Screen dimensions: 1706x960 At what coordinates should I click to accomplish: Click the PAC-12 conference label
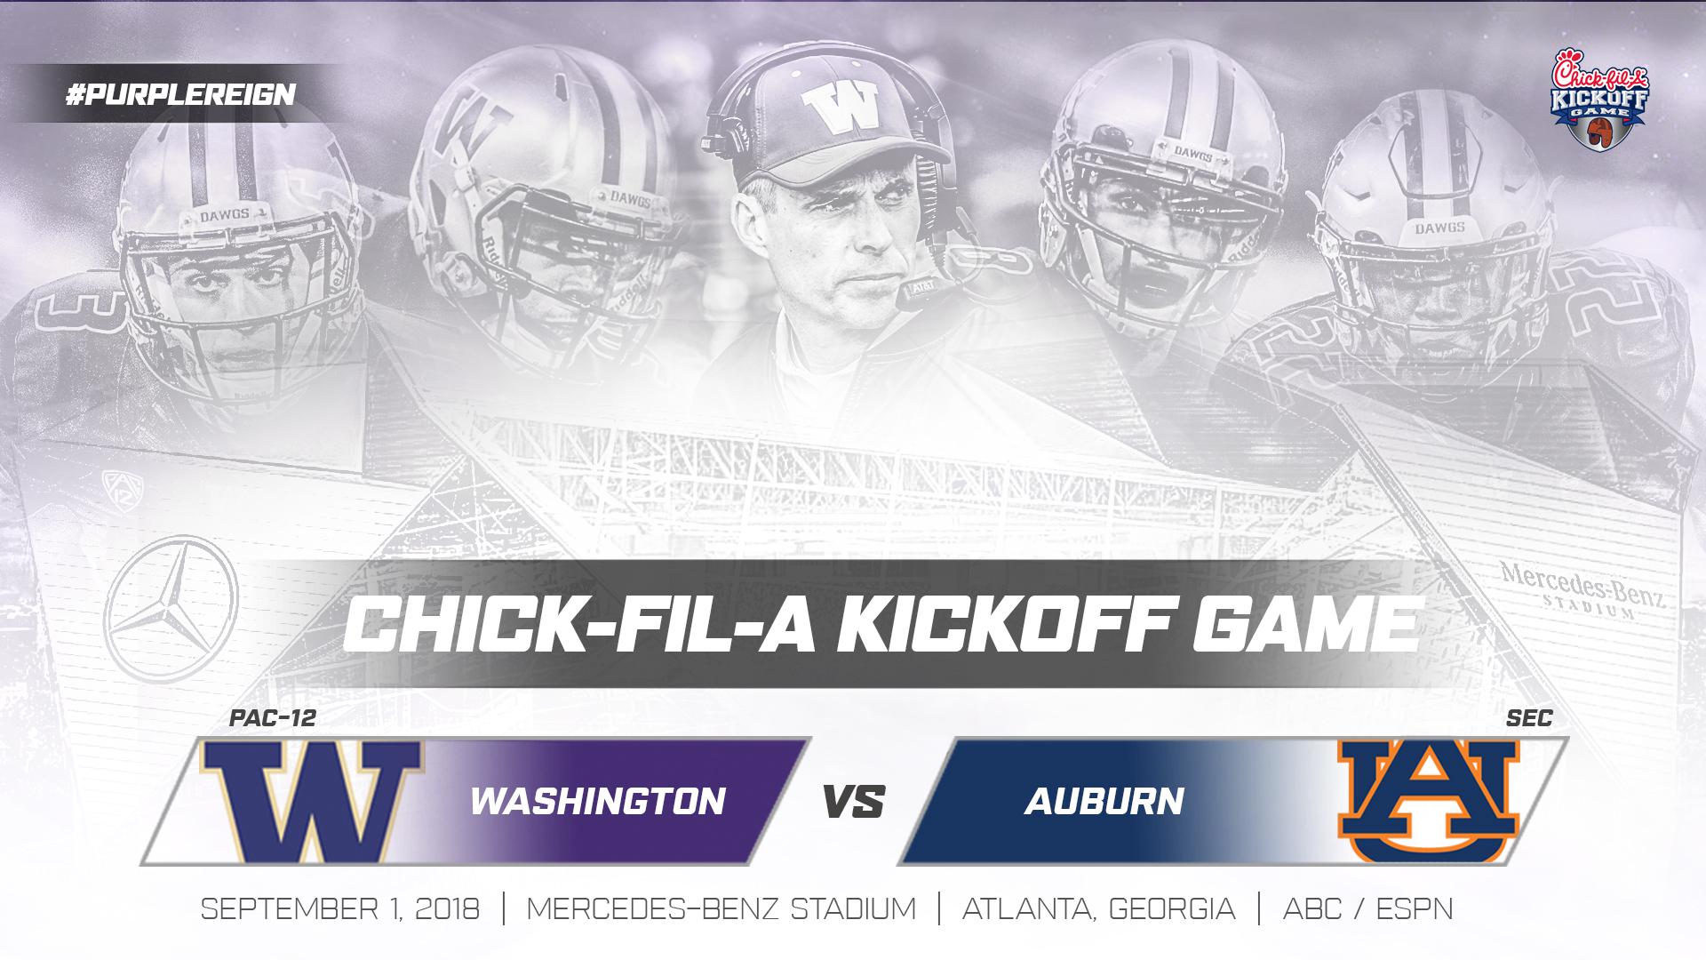click(273, 718)
